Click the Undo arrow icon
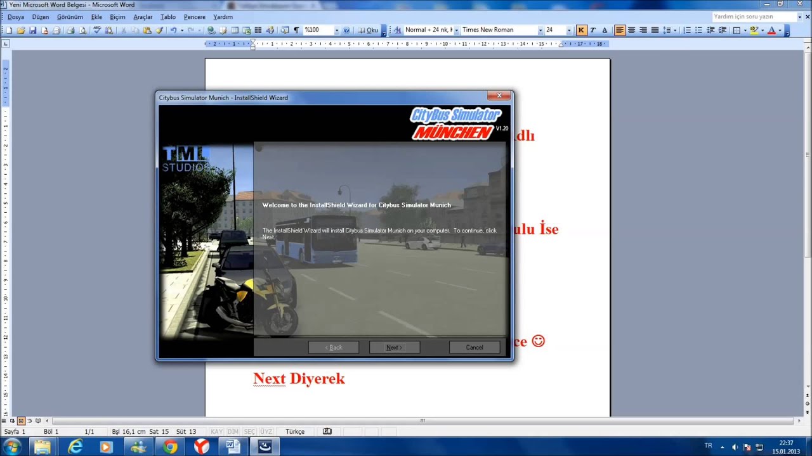Image resolution: width=812 pixels, height=456 pixels. 173,30
